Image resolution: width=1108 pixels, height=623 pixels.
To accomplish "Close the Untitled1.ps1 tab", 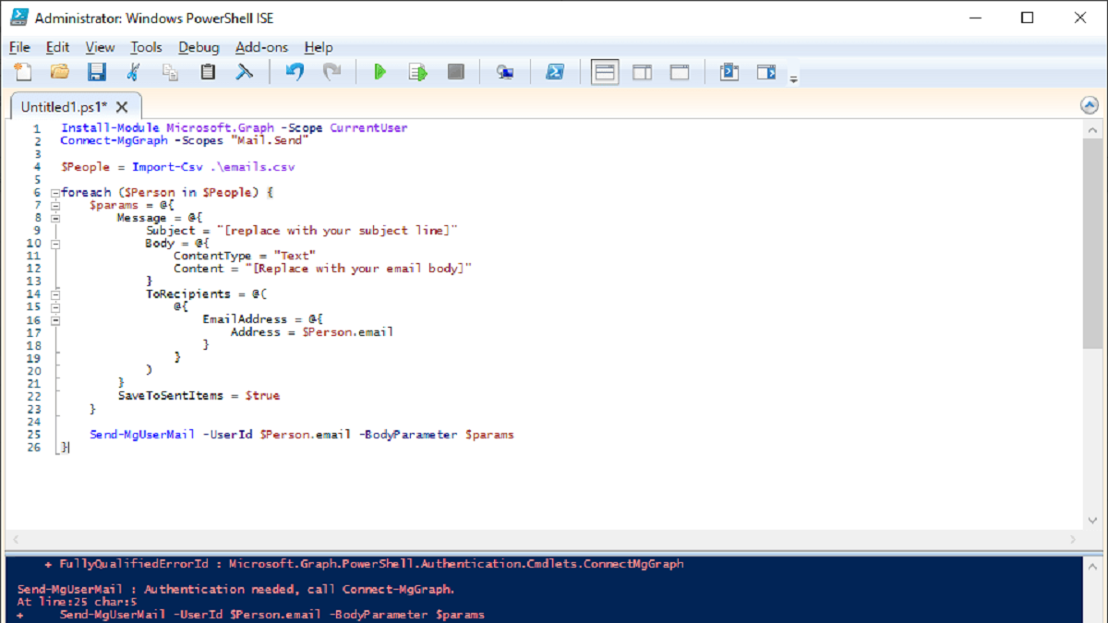I will 121,106.
